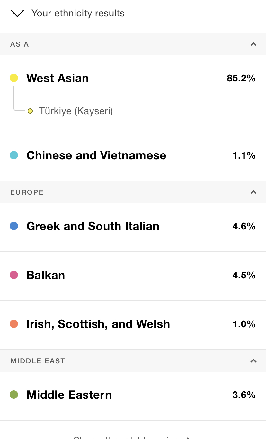Select the Middle Eastern ethnicity row
This screenshot has width=266, height=439.
(x=69, y=395)
